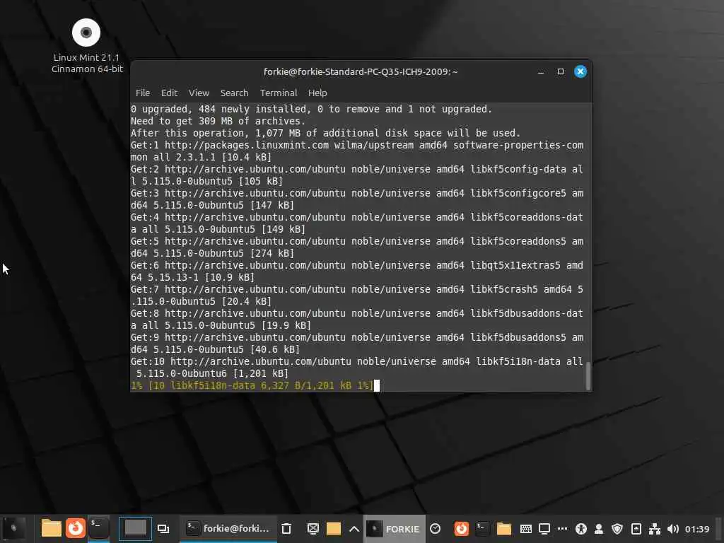Click the terminal title bar text
724x543 pixels.
pos(361,71)
